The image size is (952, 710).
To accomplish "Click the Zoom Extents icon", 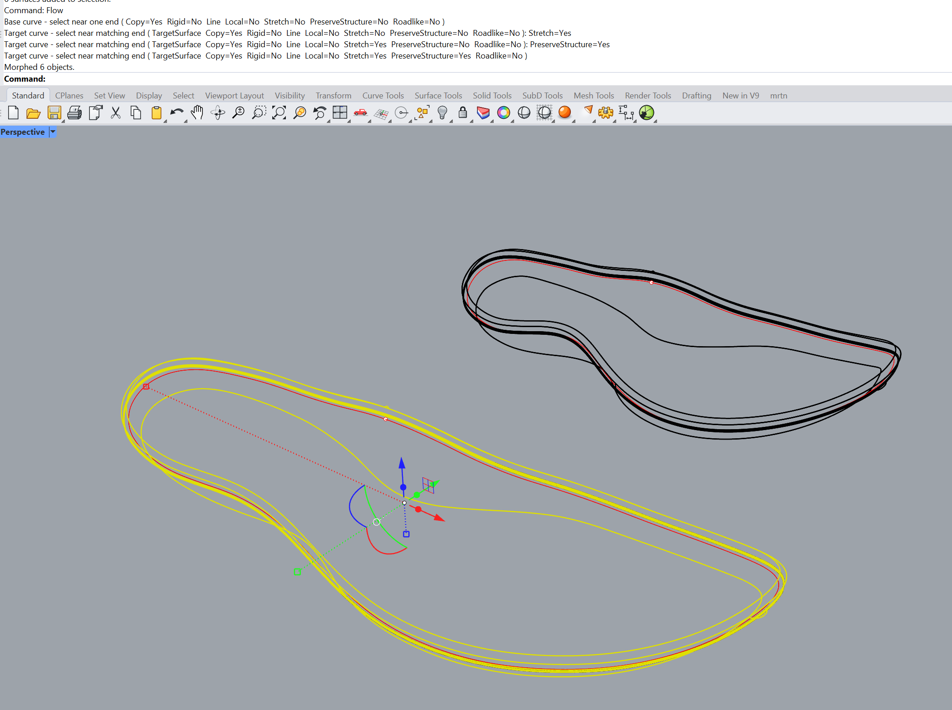I will pos(279,113).
